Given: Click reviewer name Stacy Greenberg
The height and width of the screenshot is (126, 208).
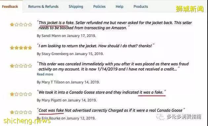Looking at the screenshot, I should (x=55, y=54).
